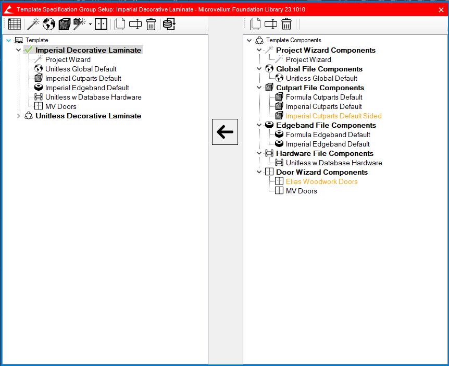Screen dimensions: 449x366
Task: Open the dropdown arrow beside the material wand icon
Action: tap(90, 24)
